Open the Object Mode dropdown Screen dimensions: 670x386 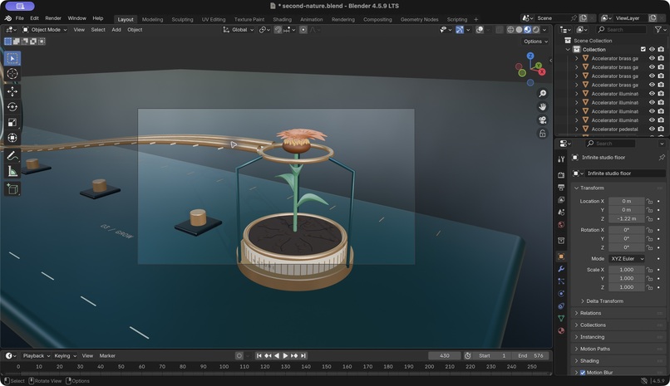45,30
